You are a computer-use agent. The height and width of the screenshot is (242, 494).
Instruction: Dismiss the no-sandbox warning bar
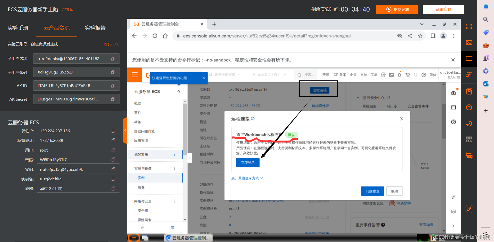(x=453, y=60)
